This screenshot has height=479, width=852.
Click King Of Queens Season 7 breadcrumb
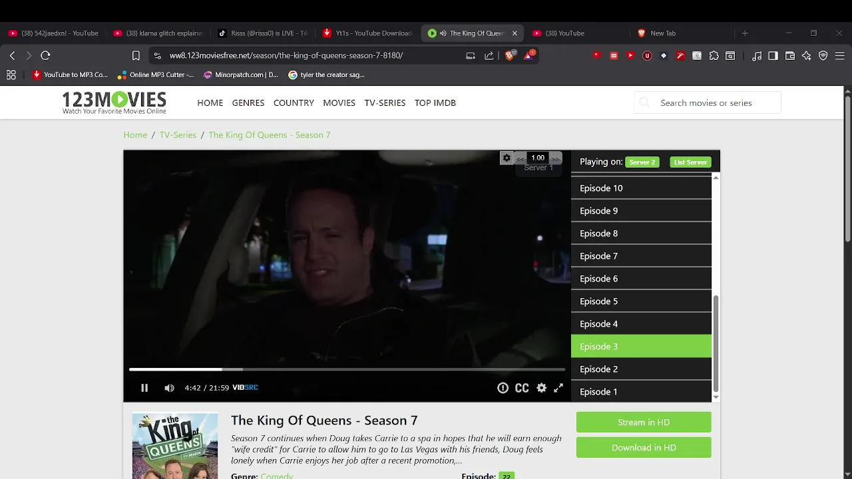point(270,134)
